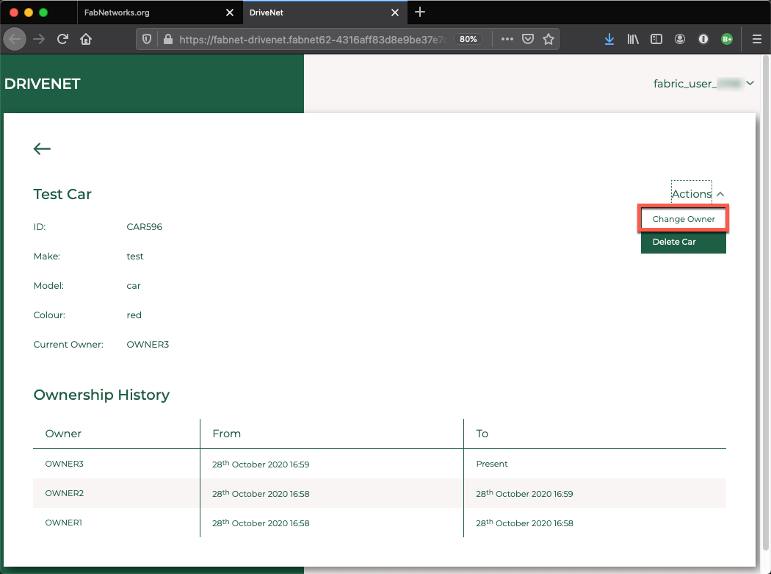Bookmark this page with the star
771x574 pixels.
click(x=549, y=40)
